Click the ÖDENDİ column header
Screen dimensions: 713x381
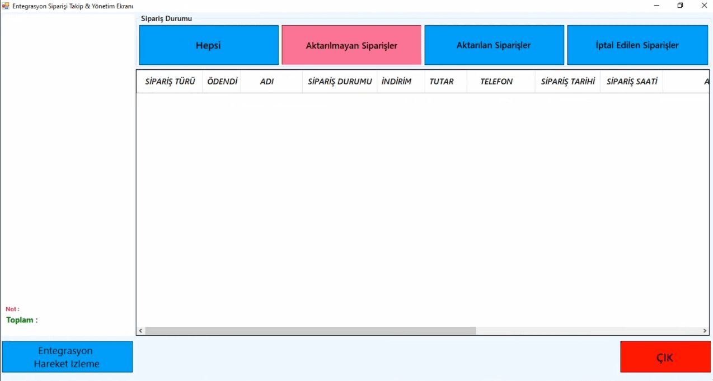pos(222,82)
